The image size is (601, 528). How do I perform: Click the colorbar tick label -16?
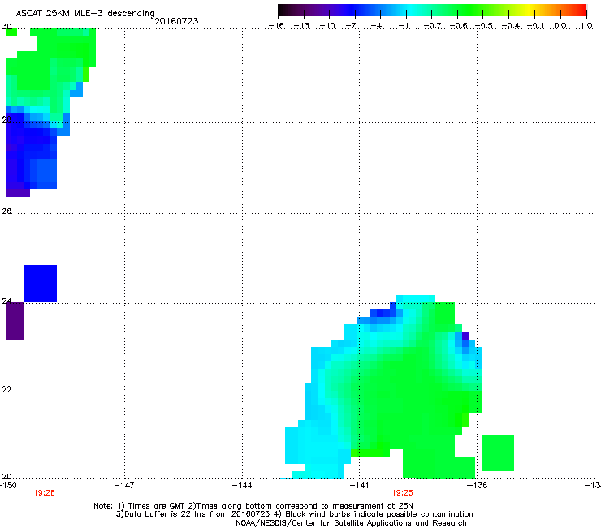276,26
